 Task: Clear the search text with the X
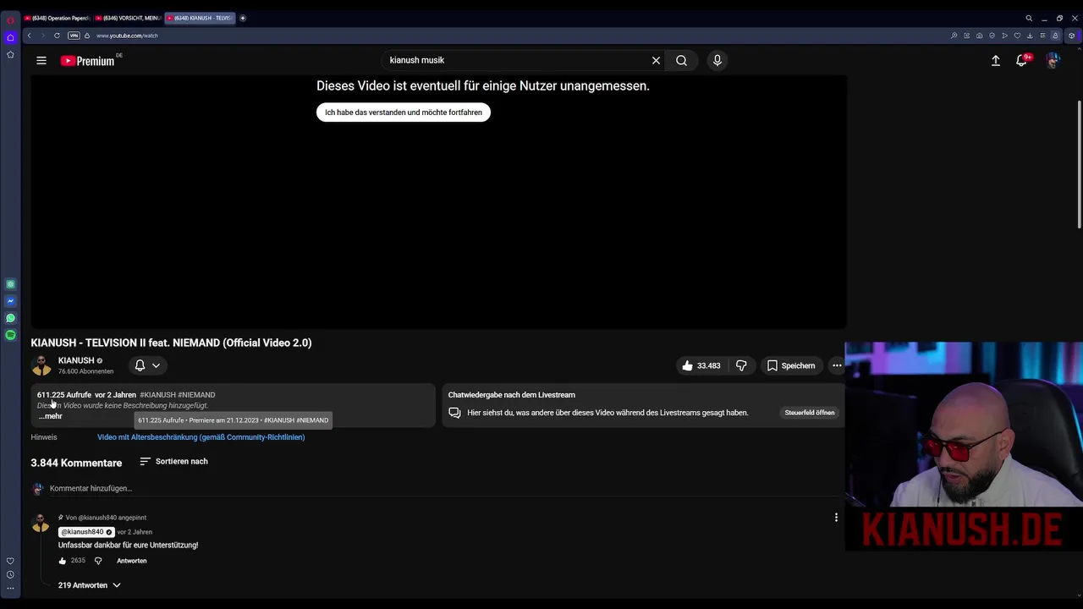656,60
